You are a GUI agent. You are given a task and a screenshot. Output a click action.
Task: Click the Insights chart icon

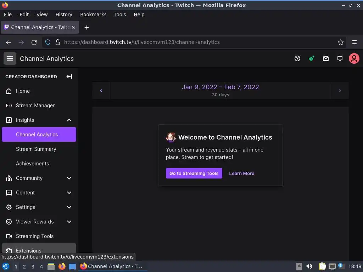(9, 120)
